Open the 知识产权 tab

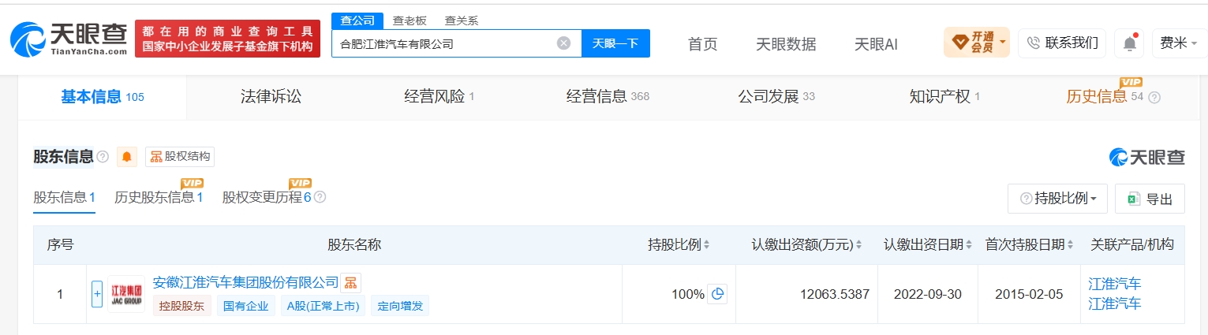coord(944,97)
